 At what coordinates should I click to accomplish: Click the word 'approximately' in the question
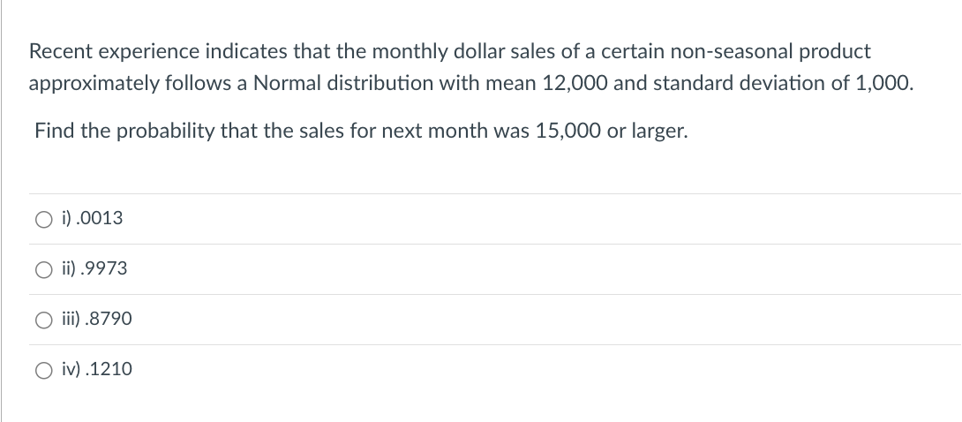[x=94, y=84]
